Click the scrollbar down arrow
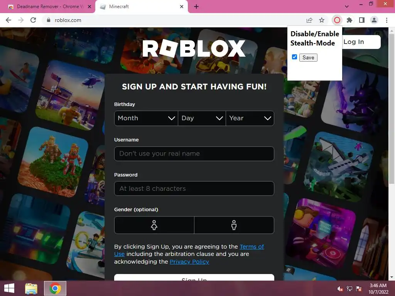Screen dimensions: 395x296 click(392, 277)
